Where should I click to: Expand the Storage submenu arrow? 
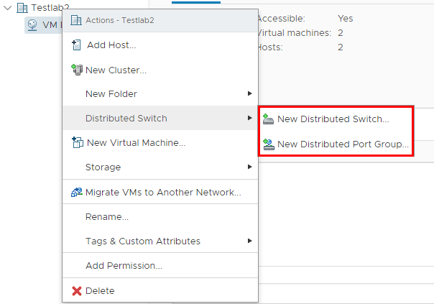[249, 167]
